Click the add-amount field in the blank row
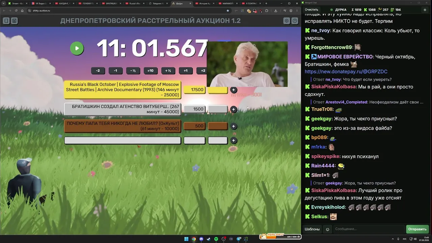This screenshot has height=243, width=432. [218, 140]
